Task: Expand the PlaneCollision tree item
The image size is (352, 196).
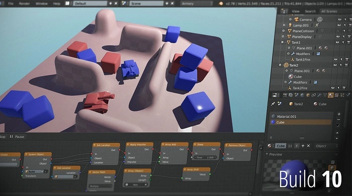Action: (x=284, y=31)
